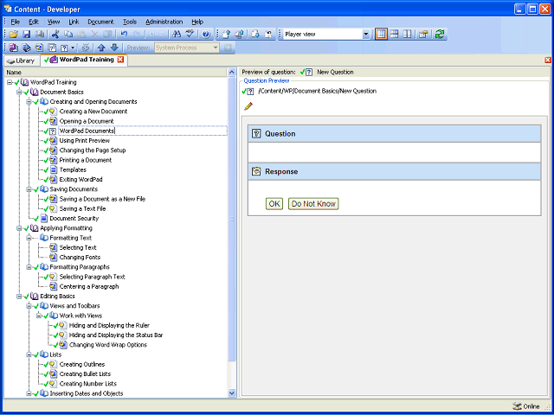Switch to the Library tab

coord(21,61)
